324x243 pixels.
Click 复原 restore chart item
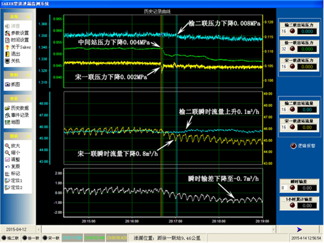point(15,166)
